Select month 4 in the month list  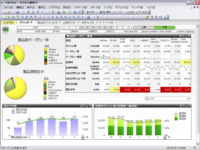[x=82, y=27]
